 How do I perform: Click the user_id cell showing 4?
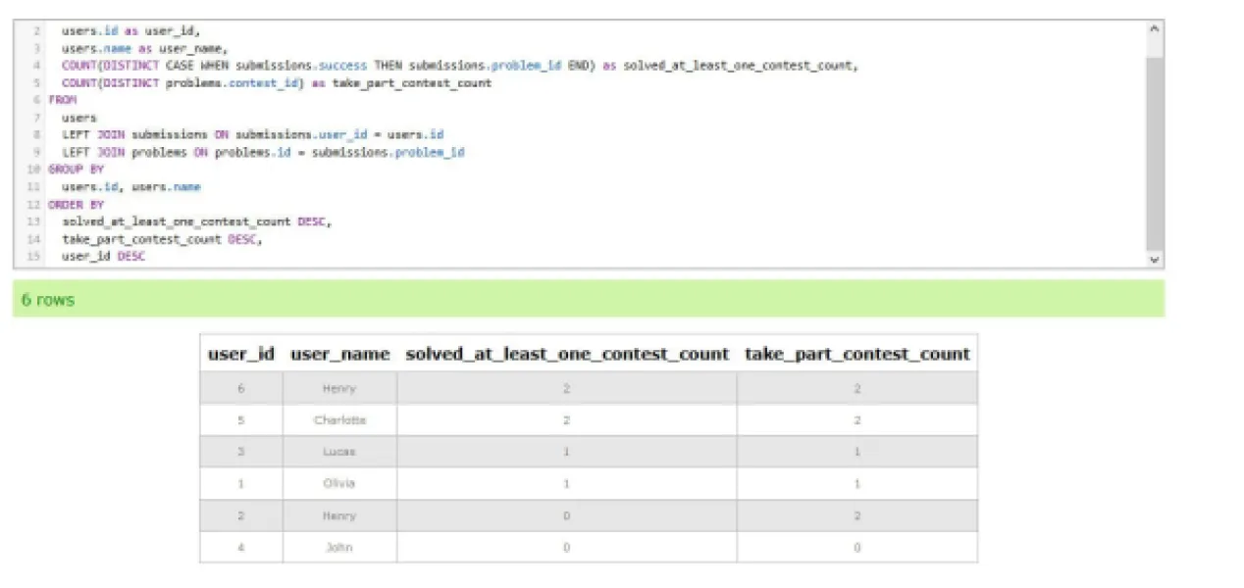(x=241, y=547)
